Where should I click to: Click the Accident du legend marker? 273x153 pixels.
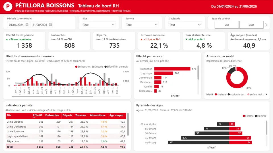tap(229, 95)
